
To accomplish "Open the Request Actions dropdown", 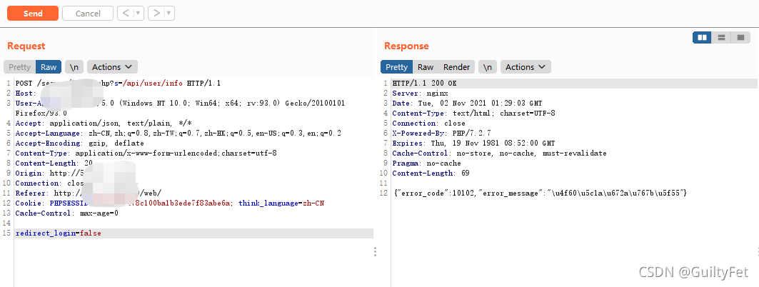I will pyautogui.click(x=112, y=67).
